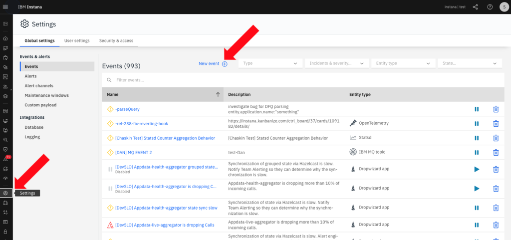The image size is (511, 240).
Task: Open Events icon with 9+ badge
Action: [x=5, y=159]
